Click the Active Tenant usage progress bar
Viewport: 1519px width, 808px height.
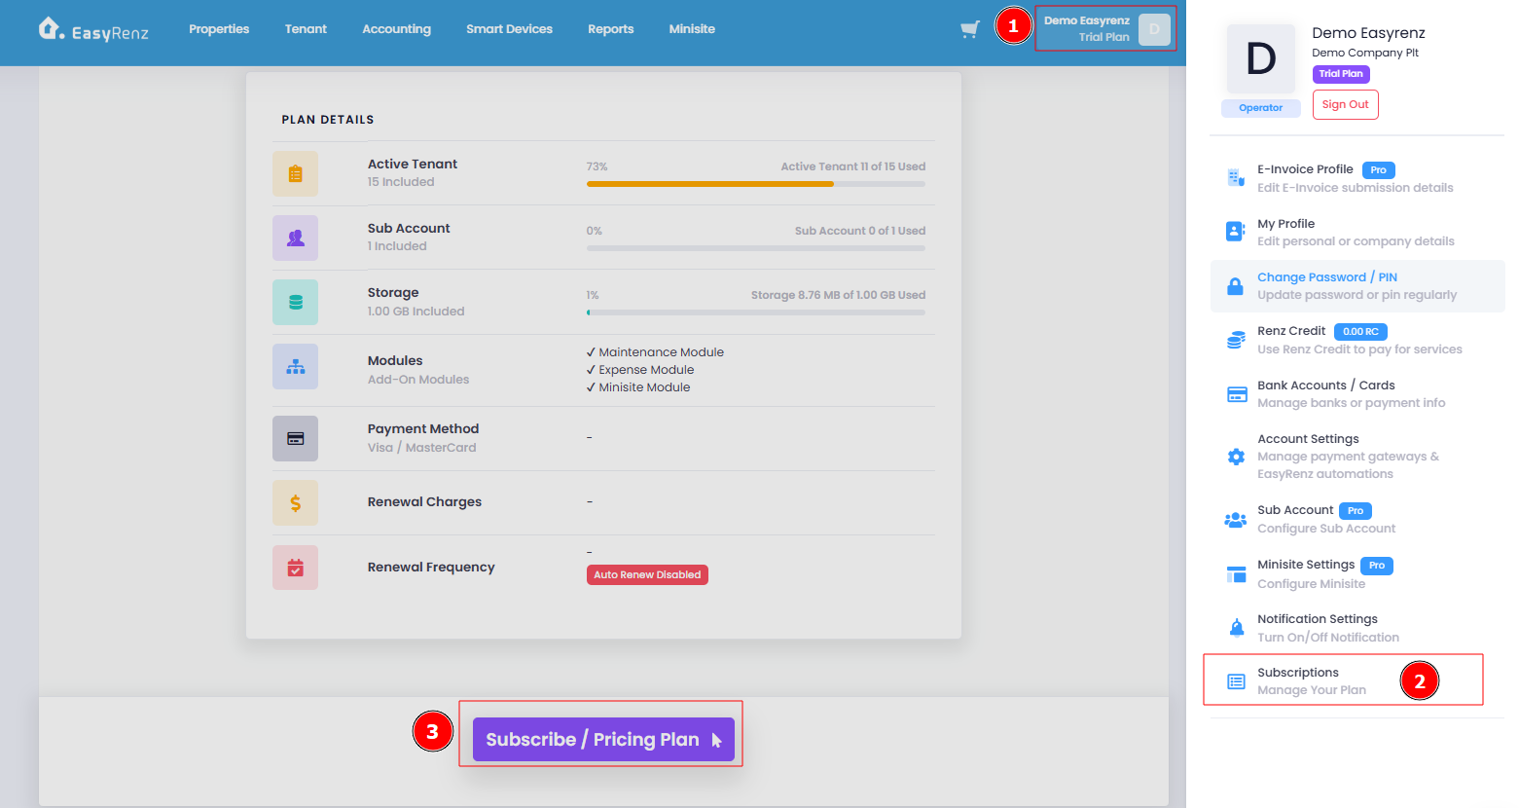coord(755,184)
